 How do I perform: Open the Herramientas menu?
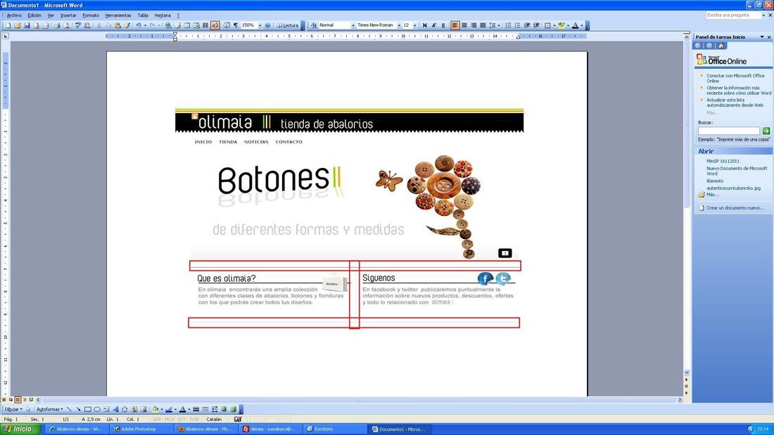(x=118, y=15)
